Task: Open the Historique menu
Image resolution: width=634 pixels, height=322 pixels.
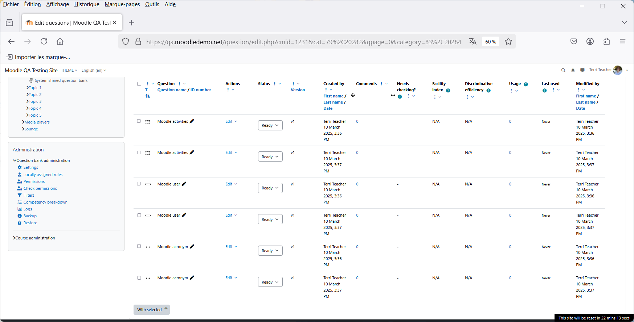Action: tap(87, 4)
